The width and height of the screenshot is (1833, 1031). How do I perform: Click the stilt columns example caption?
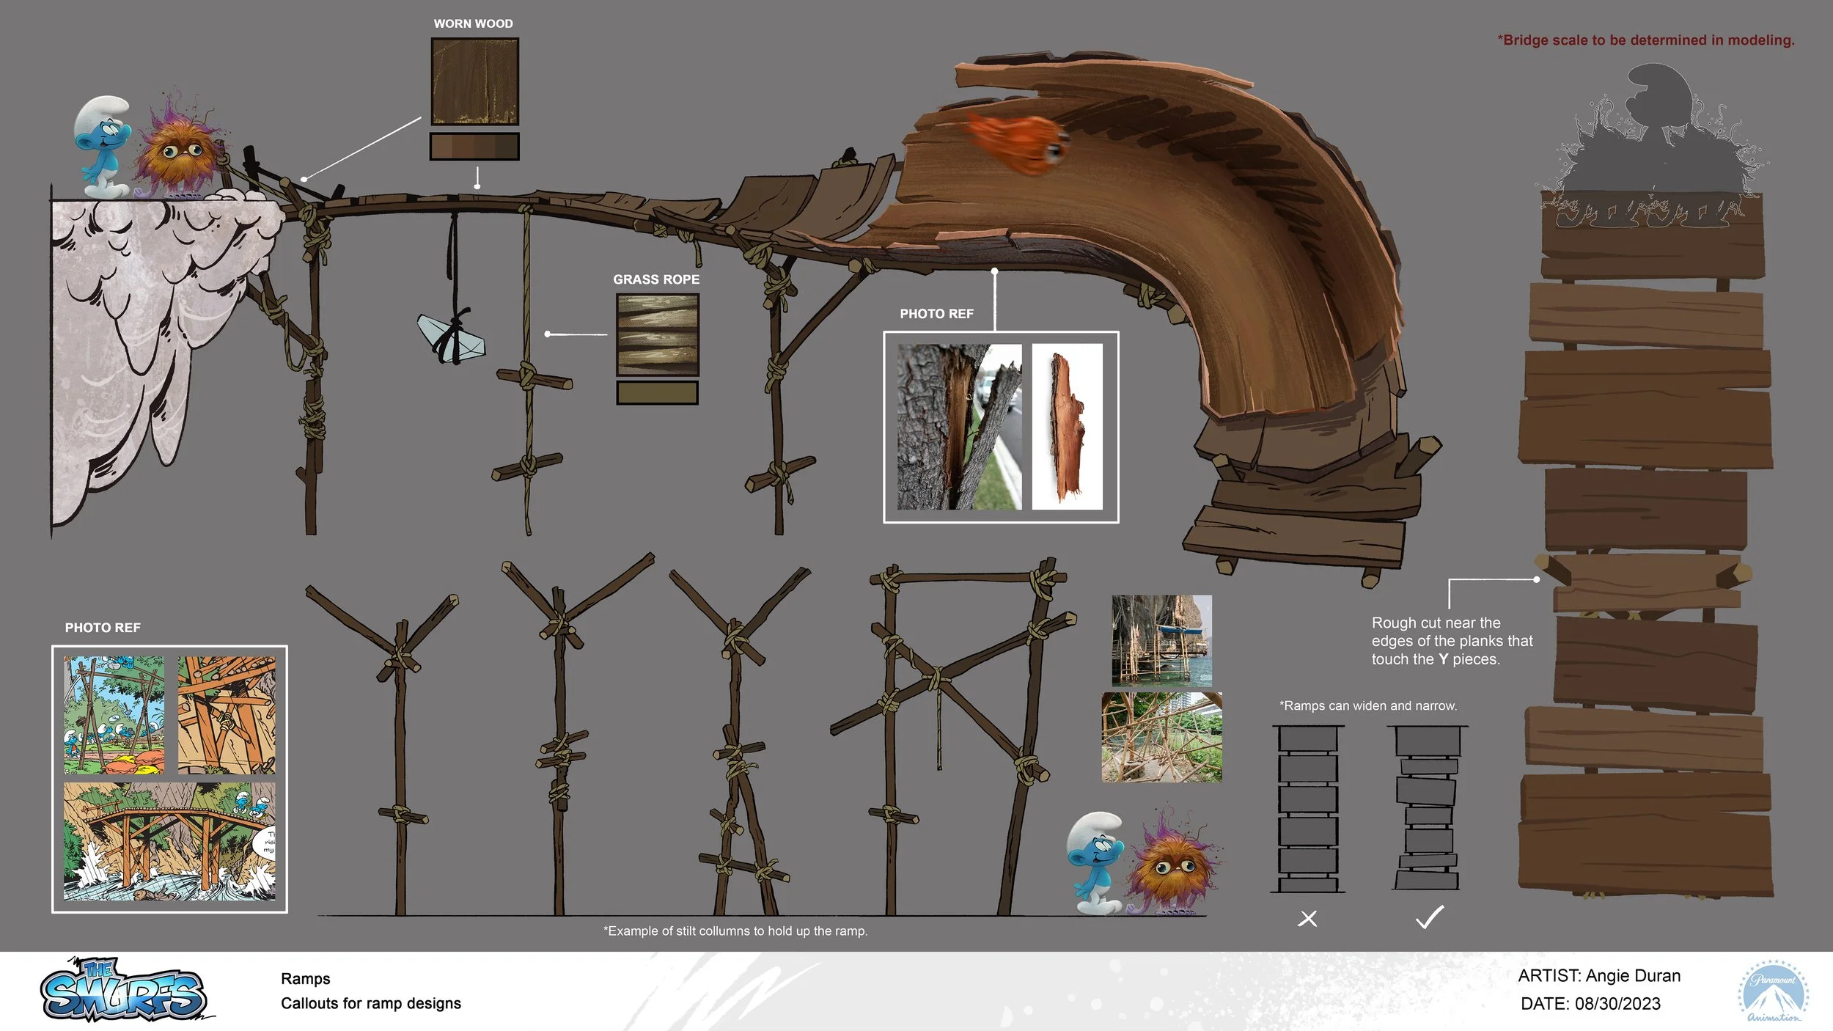[x=735, y=931]
